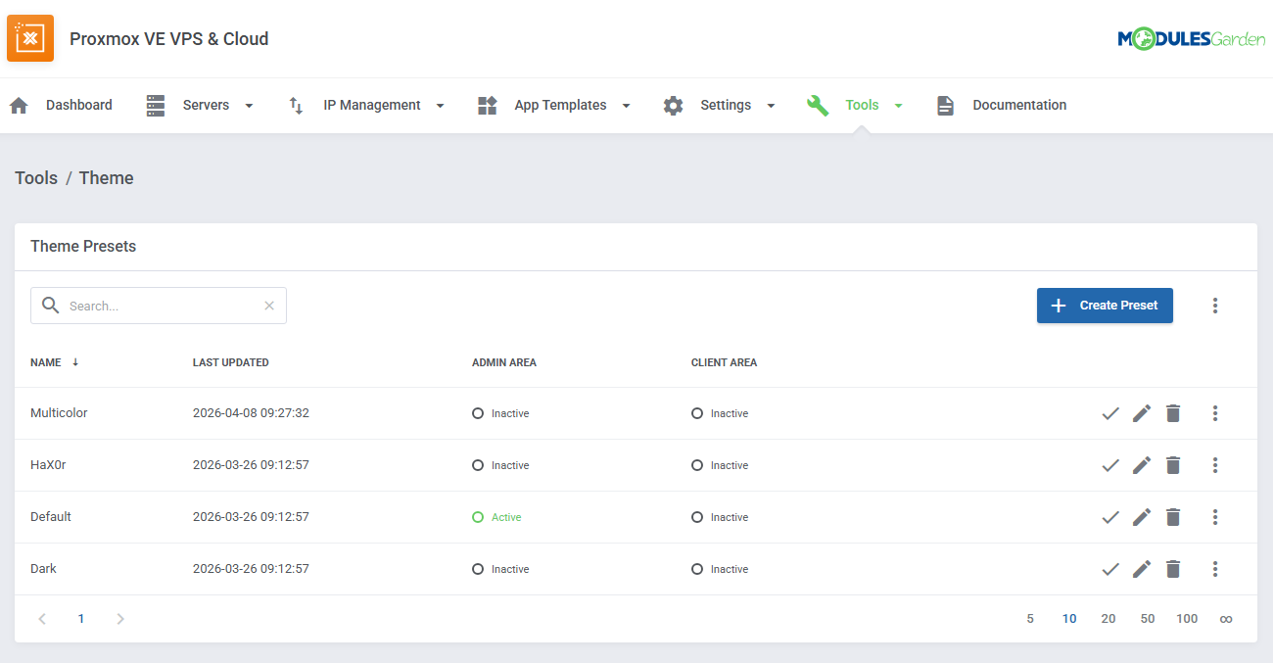This screenshot has height=663, width=1273.
Task: Clear search using the X icon
Action: 269,306
